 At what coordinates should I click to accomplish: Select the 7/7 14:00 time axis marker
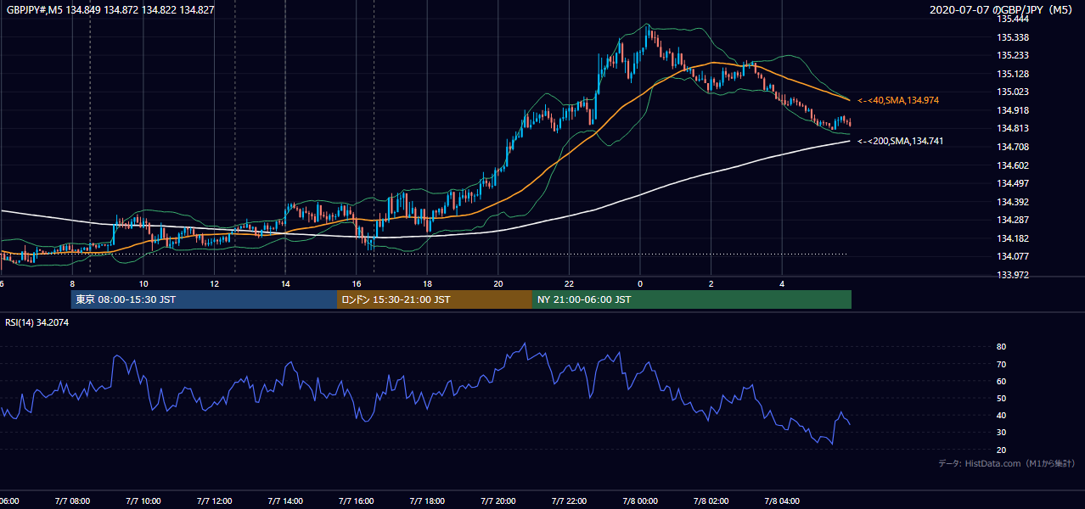(x=285, y=501)
